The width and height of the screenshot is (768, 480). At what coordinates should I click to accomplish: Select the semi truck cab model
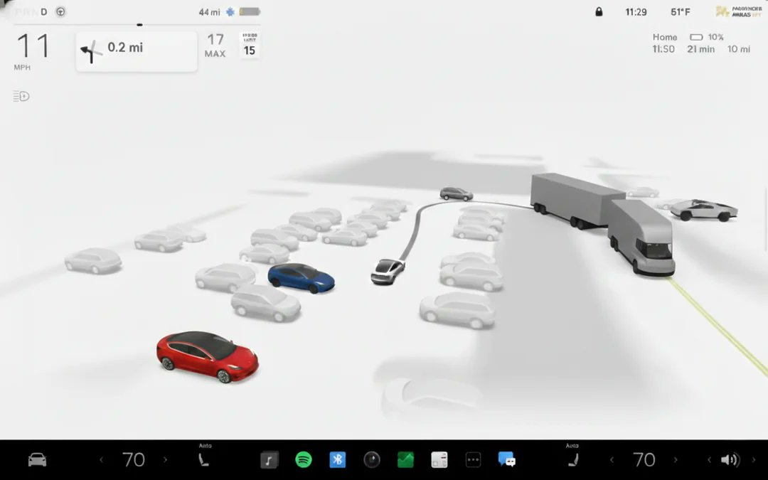[641, 238]
